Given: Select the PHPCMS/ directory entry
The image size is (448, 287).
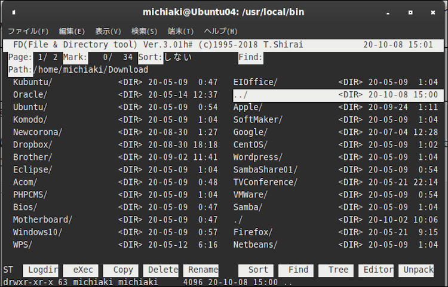Looking at the screenshot, I should tap(115, 195).
